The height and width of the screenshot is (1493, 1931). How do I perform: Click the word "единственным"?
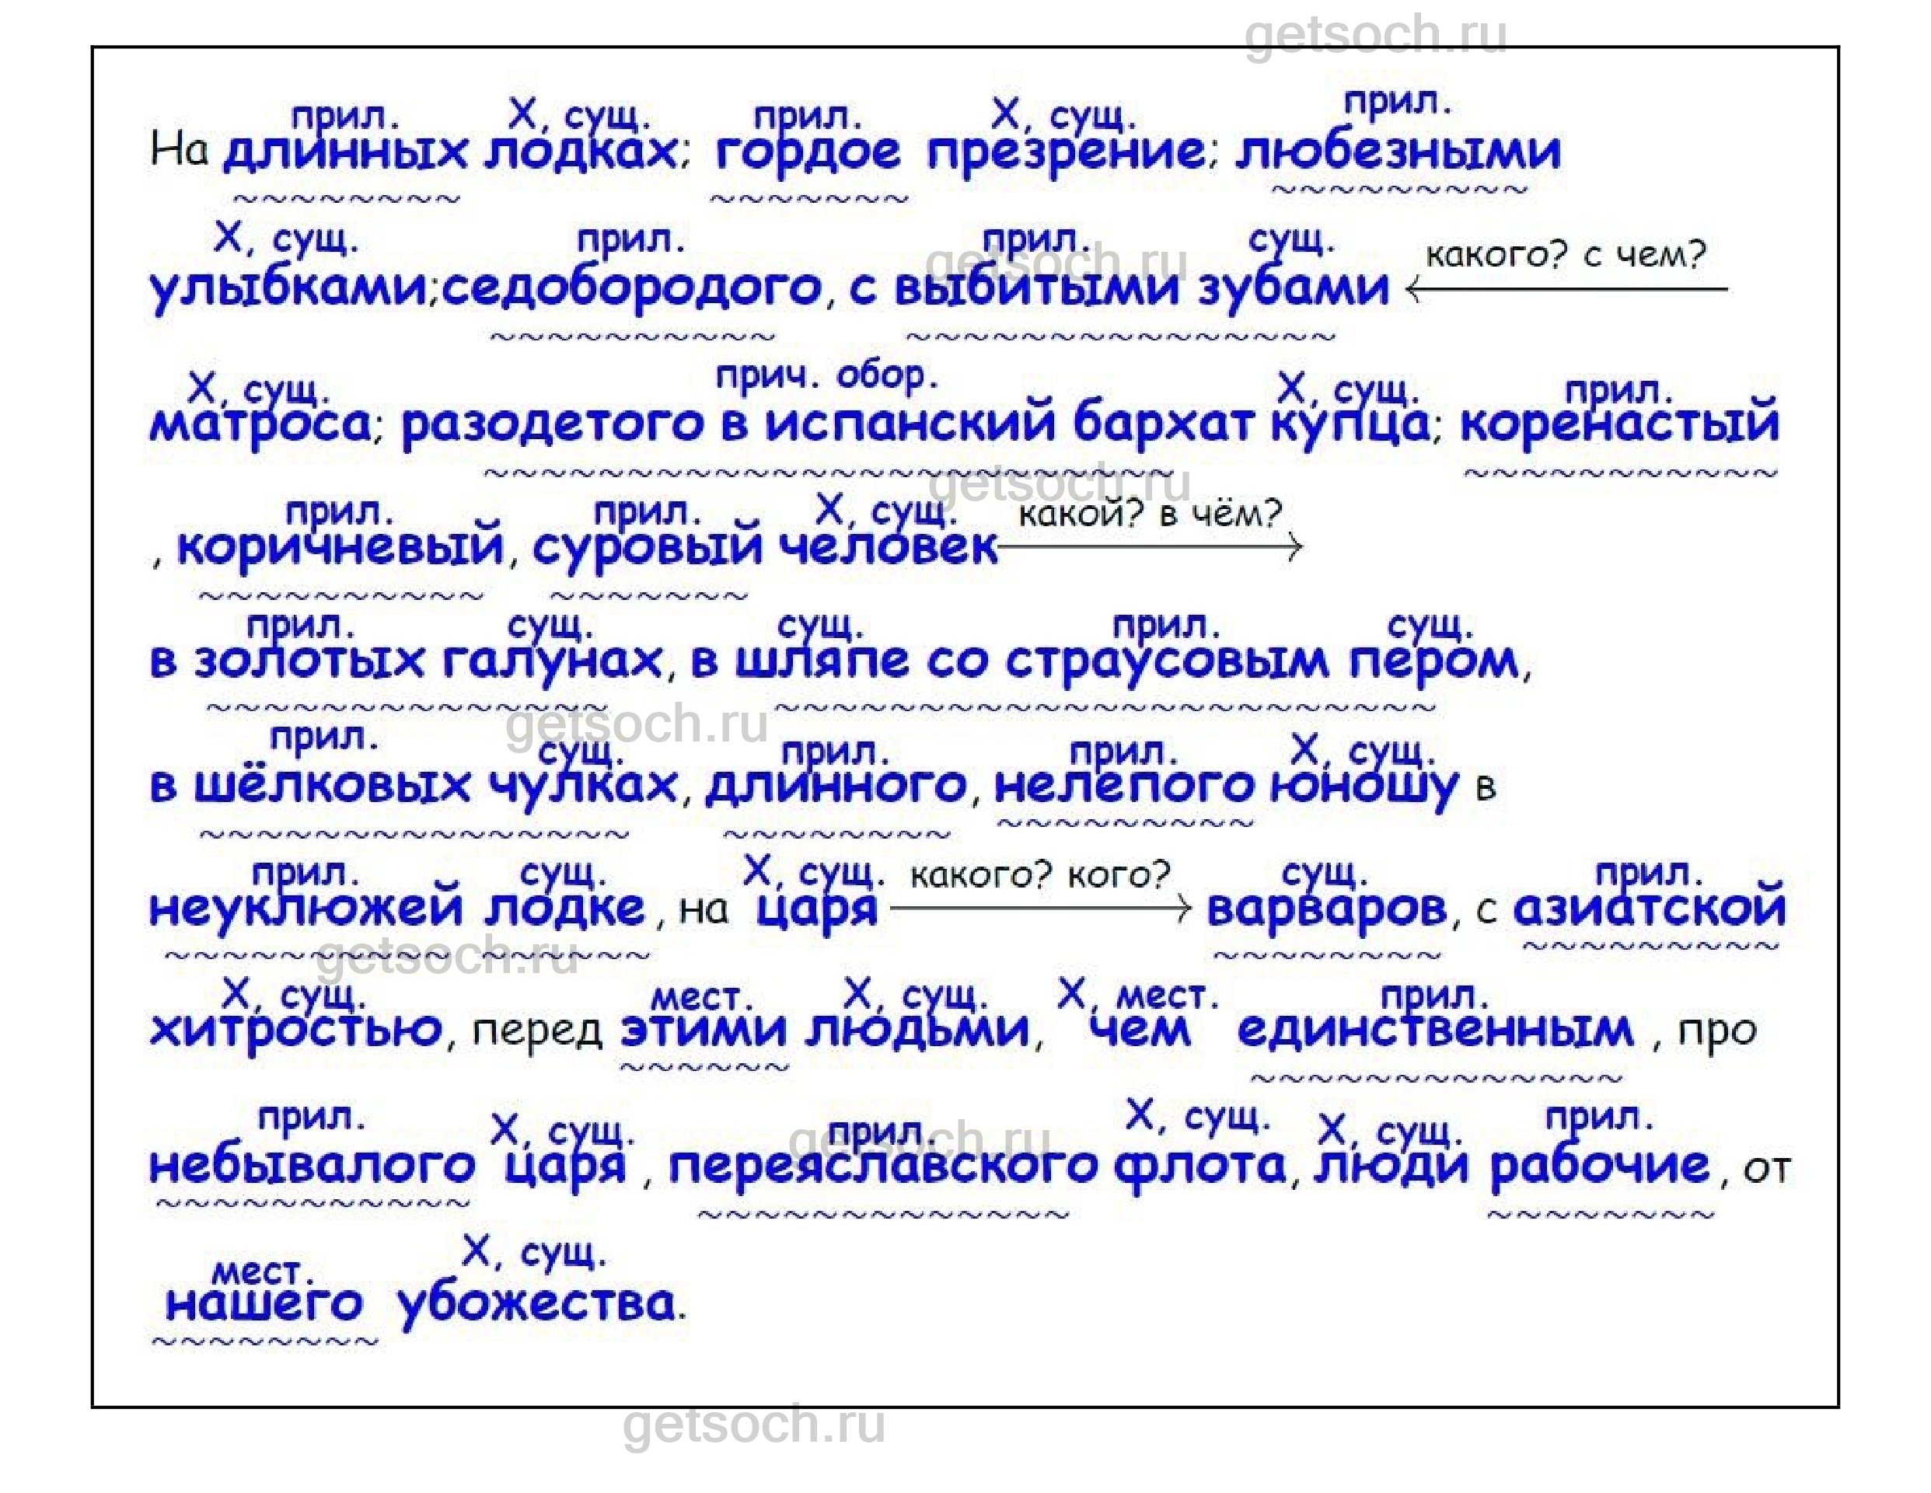tap(1435, 1030)
